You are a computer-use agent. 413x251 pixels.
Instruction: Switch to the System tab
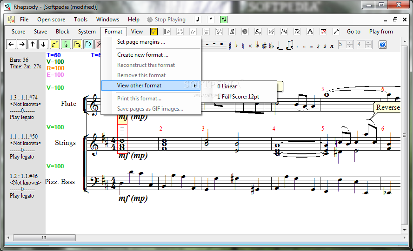[x=87, y=32]
